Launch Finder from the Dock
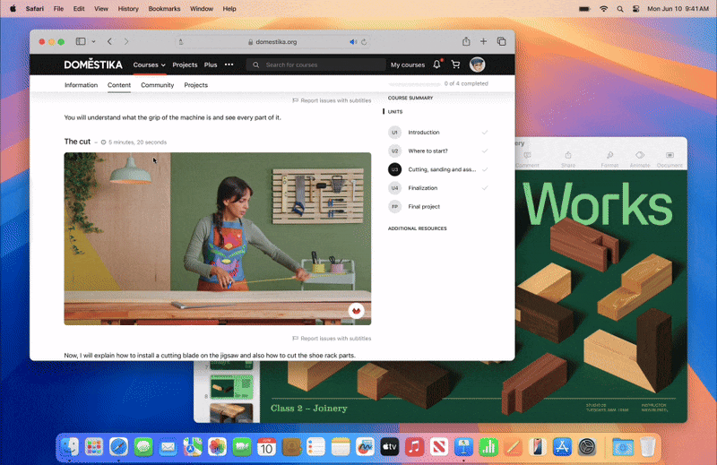 click(70, 447)
